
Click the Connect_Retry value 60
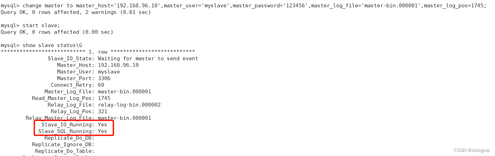pos(101,85)
